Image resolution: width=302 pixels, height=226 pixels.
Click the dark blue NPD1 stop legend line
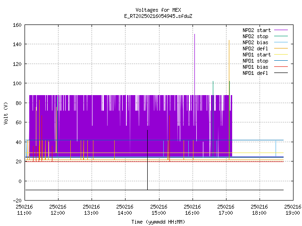(281, 61)
